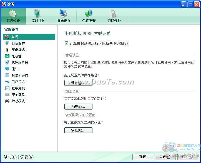Screen dimensions: 201x163
Task: Switch to the 实时保护 tab
Action: tap(38, 16)
